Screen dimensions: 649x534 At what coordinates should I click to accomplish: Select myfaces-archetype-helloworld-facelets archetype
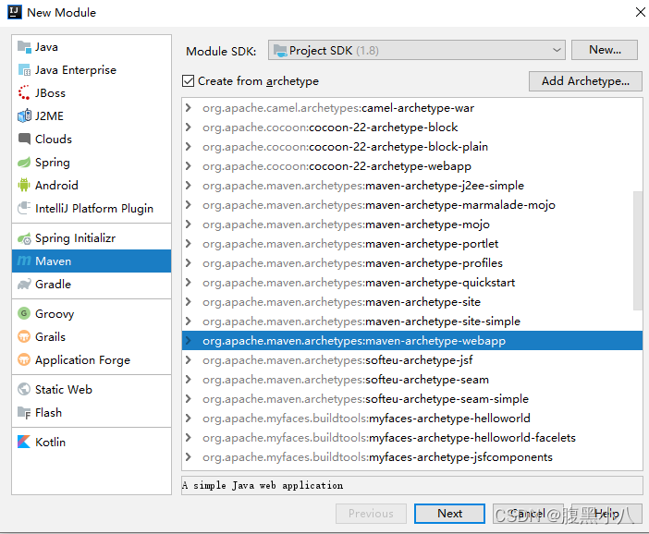411,438
